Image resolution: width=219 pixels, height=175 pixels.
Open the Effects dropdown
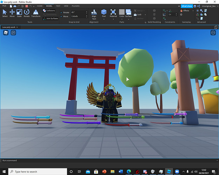[193, 11]
